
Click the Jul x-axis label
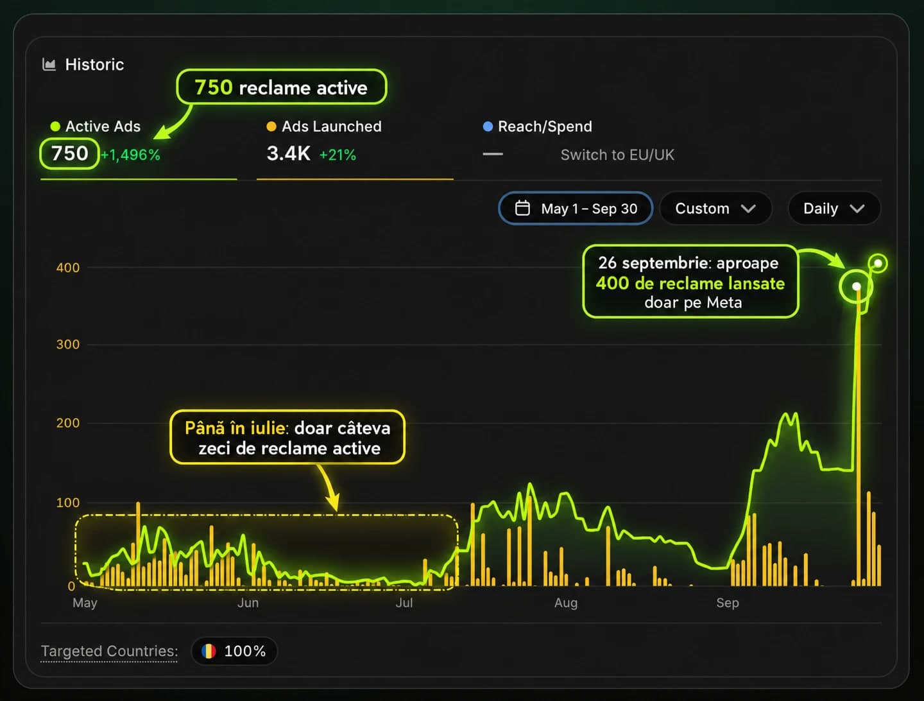point(404,603)
